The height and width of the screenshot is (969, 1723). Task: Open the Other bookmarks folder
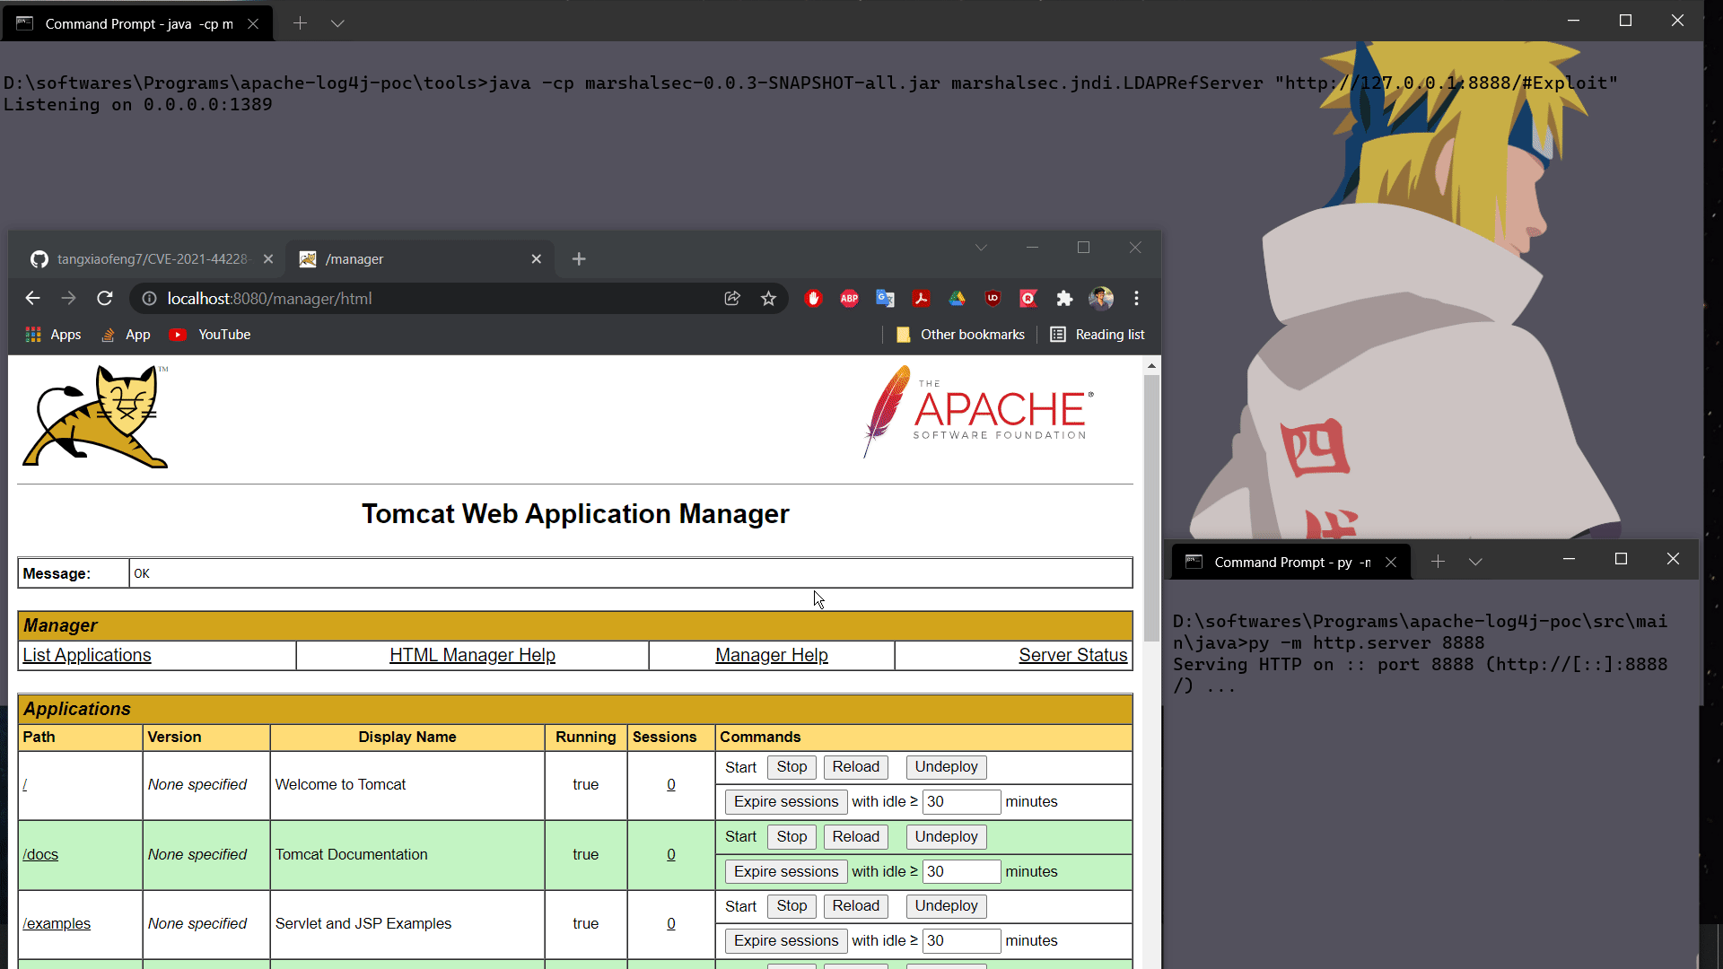960,335
